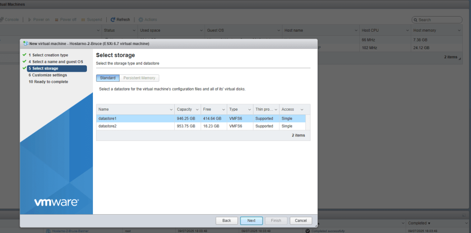Go to step 4 Select a name and guest OS
471x233 pixels.
(55, 62)
